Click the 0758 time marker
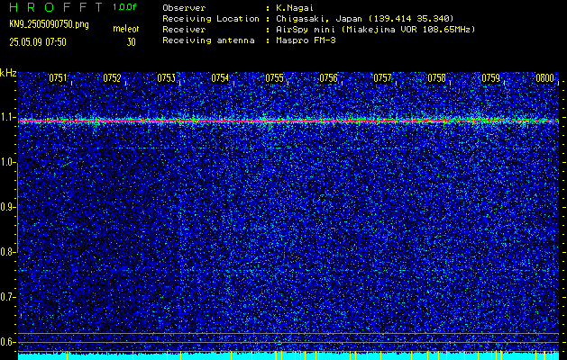The height and width of the screenshot is (360, 567). tap(436, 78)
